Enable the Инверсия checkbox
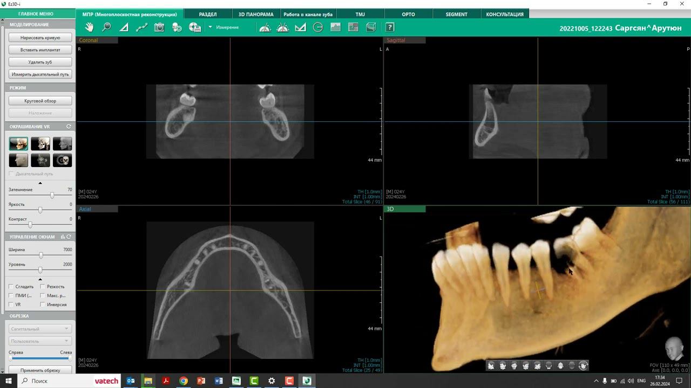This screenshot has width=691, height=388. [x=43, y=304]
